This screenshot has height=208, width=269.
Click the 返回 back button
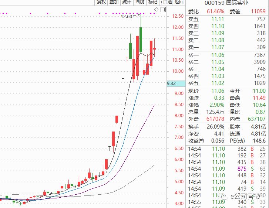click(179, 2)
